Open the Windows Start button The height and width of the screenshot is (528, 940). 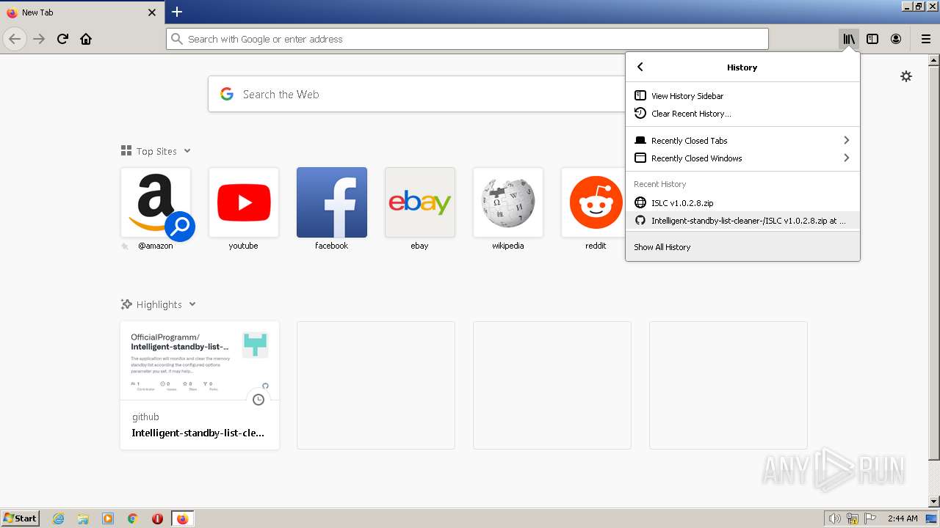point(21,518)
